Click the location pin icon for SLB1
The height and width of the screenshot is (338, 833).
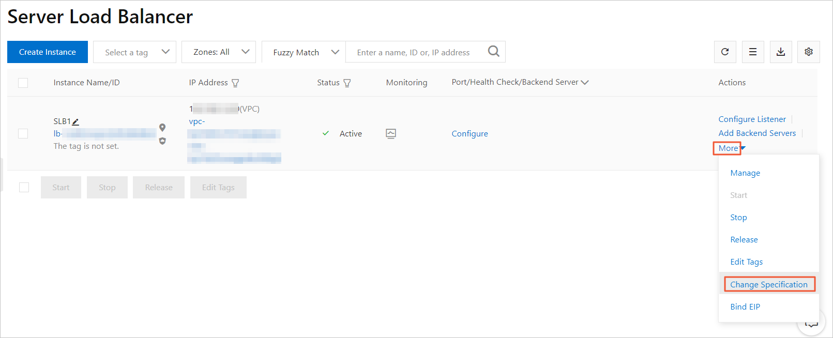point(162,128)
